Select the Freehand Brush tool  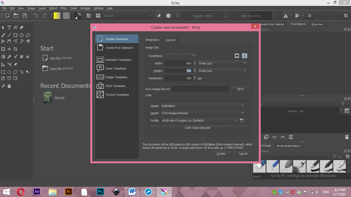click(3, 35)
